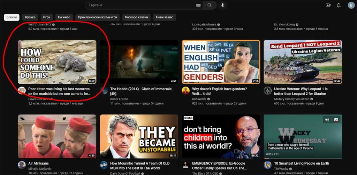Select the Музика filter chip
The image size is (357, 175).
[30, 17]
